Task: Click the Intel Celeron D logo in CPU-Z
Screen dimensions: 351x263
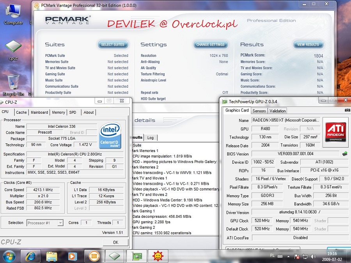Action: [110, 136]
